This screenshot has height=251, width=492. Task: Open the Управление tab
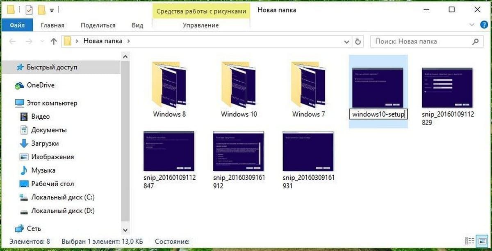point(200,25)
